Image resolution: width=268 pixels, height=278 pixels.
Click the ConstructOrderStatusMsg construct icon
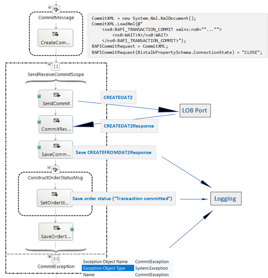[x=55, y=170]
